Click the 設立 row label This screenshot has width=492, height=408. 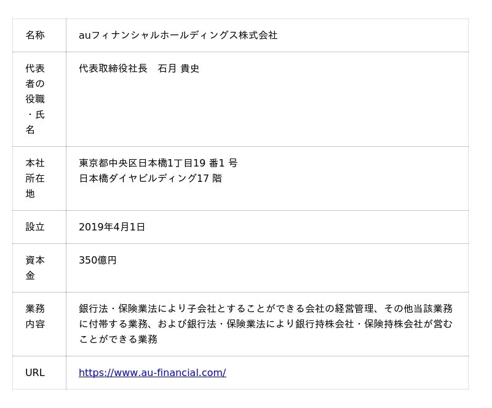35,227
